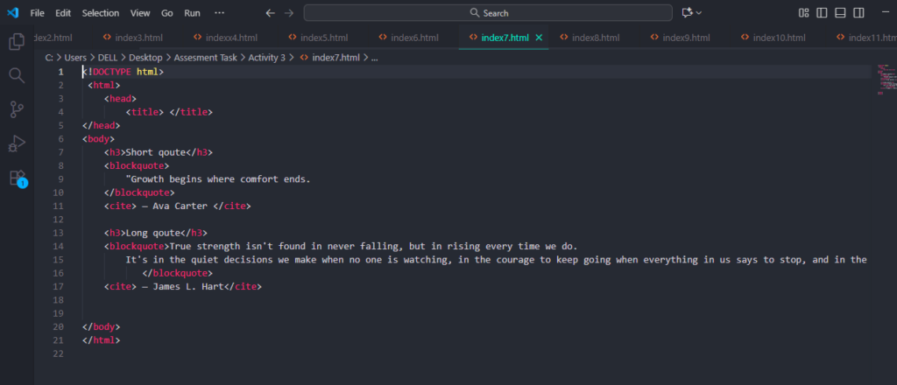Toggle the secondary side bar visibility
The width and height of the screenshot is (897, 385).
[859, 13]
